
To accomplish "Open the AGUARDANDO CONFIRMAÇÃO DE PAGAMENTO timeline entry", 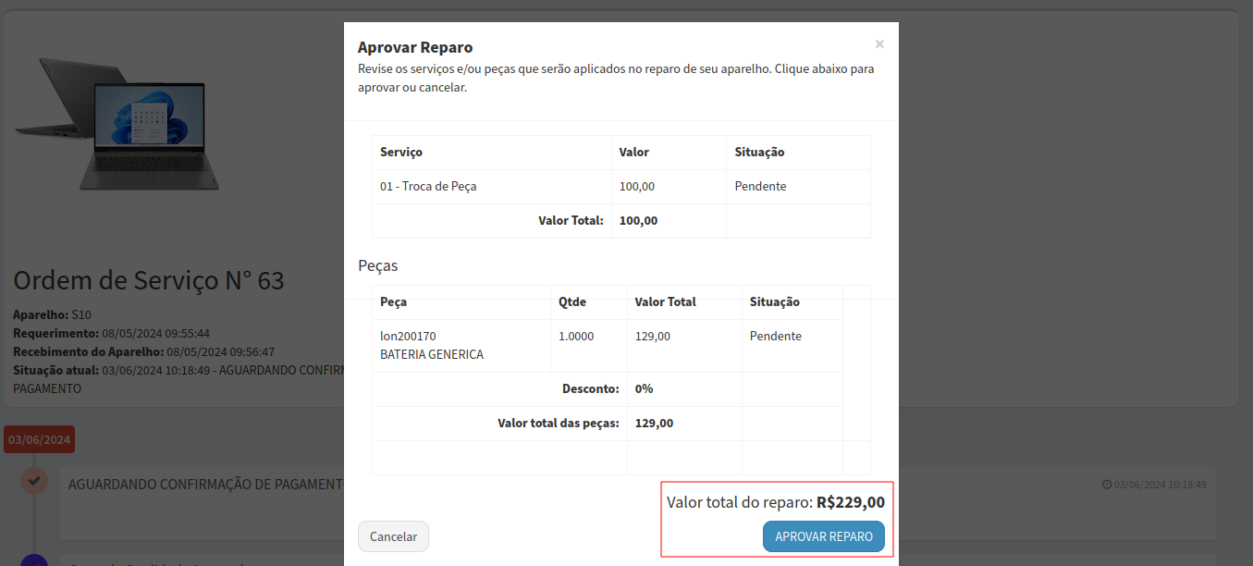I will click(205, 484).
